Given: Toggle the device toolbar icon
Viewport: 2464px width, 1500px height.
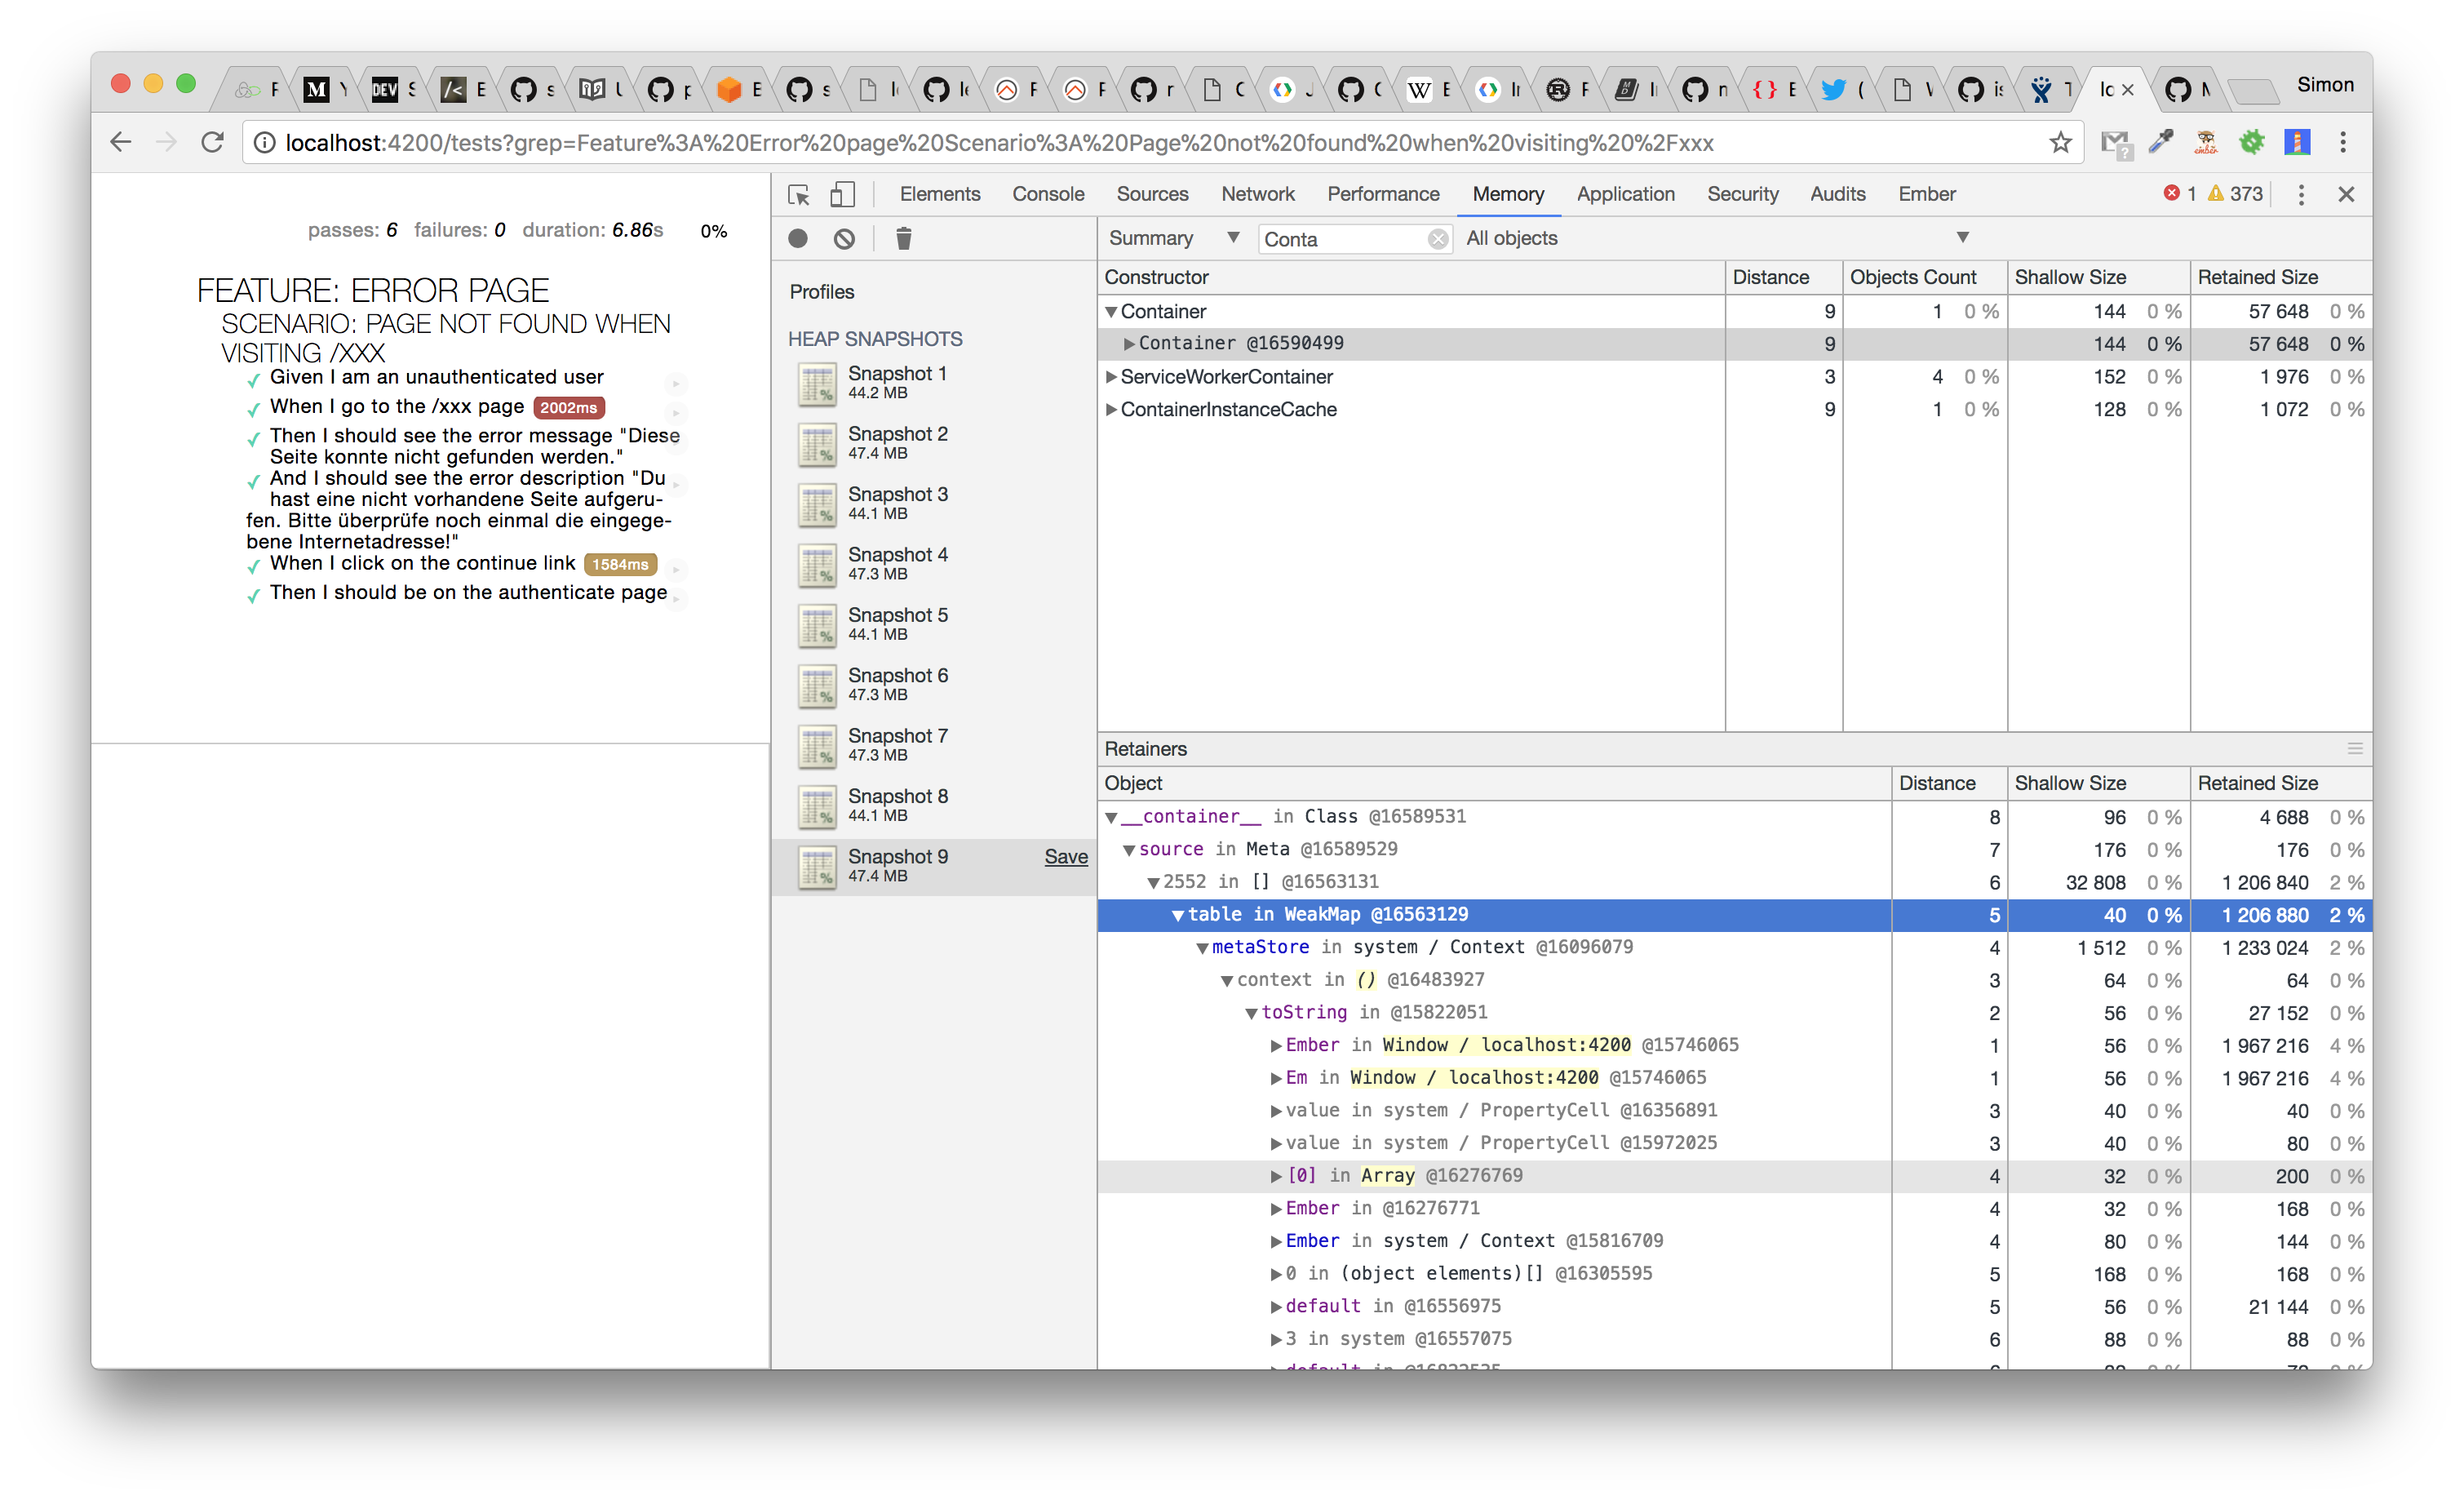Looking at the screenshot, I should tap(843, 194).
